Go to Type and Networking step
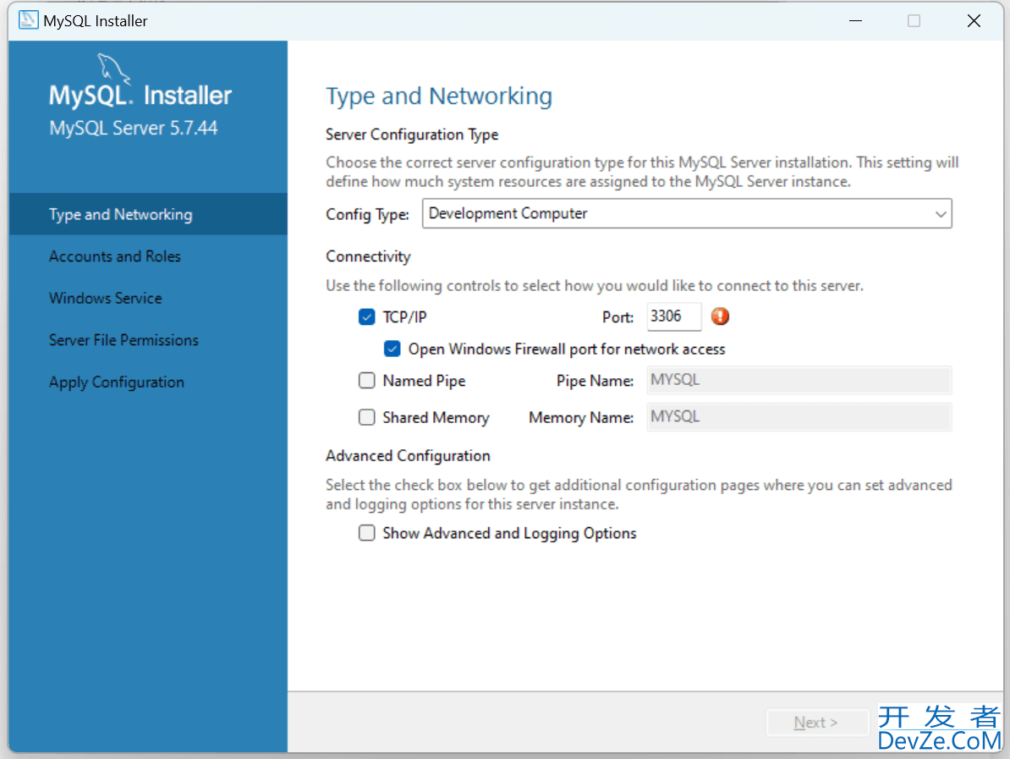Viewport: 1010px width, 759px height. (148, 214)
